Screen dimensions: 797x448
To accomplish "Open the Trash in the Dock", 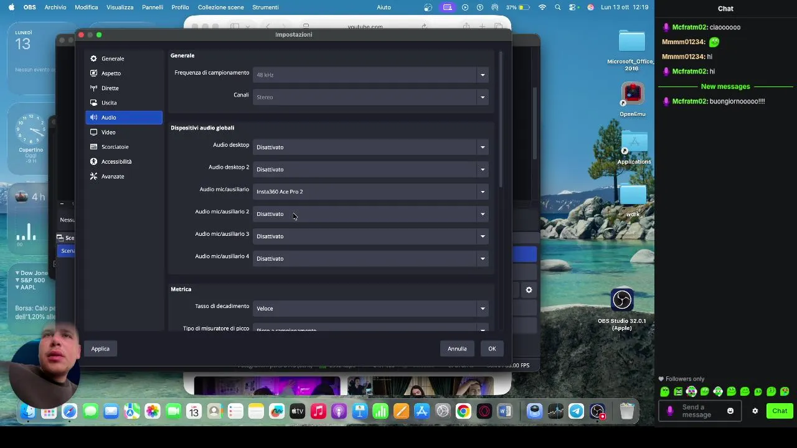I will [627, 411].
